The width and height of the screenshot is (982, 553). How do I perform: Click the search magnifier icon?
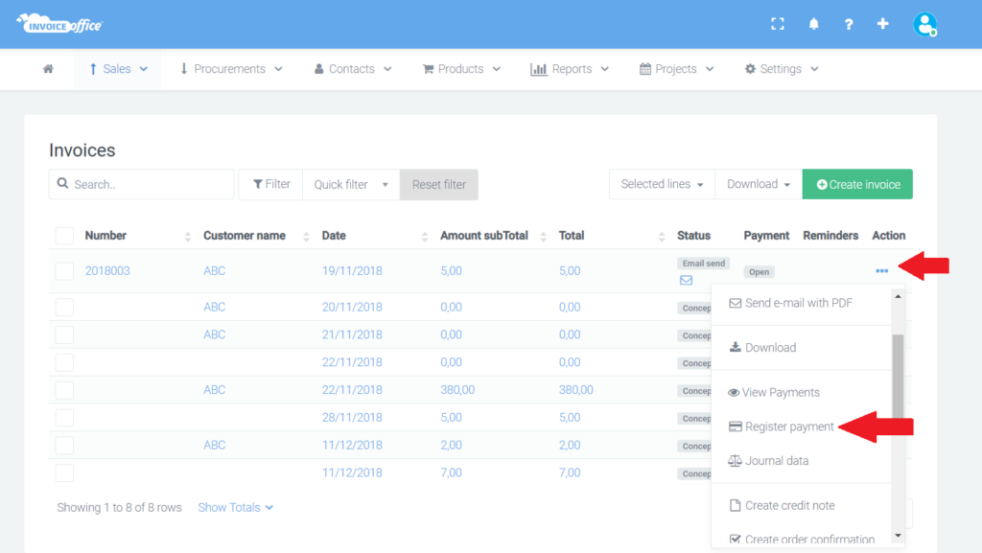(x=62, y=183)
